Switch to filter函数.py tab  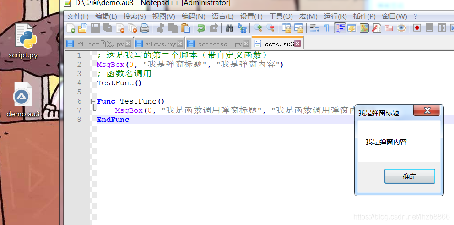pos(99,44)
